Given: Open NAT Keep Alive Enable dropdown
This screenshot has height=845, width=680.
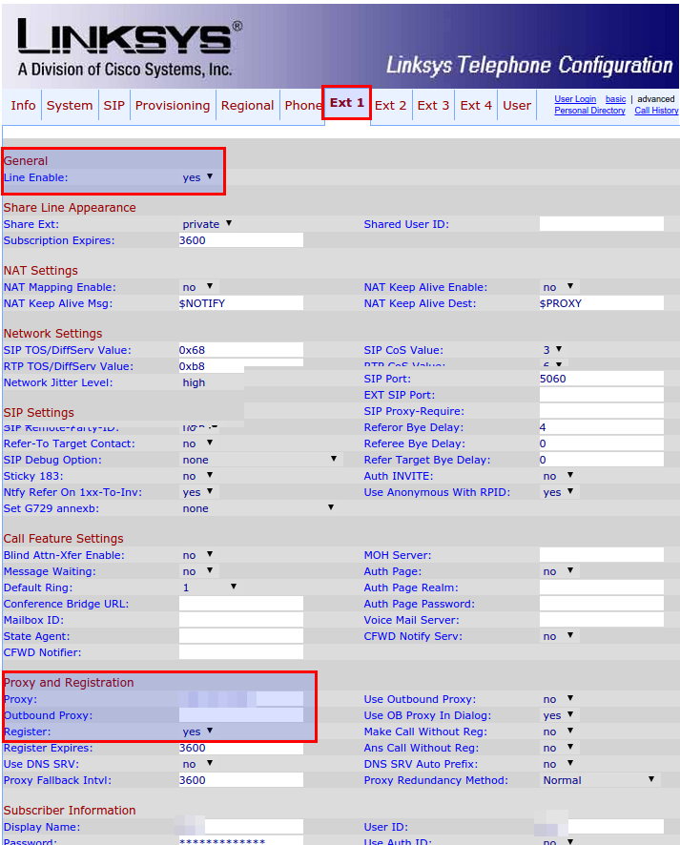Looking at the screenshot, I should coord(558,287).
